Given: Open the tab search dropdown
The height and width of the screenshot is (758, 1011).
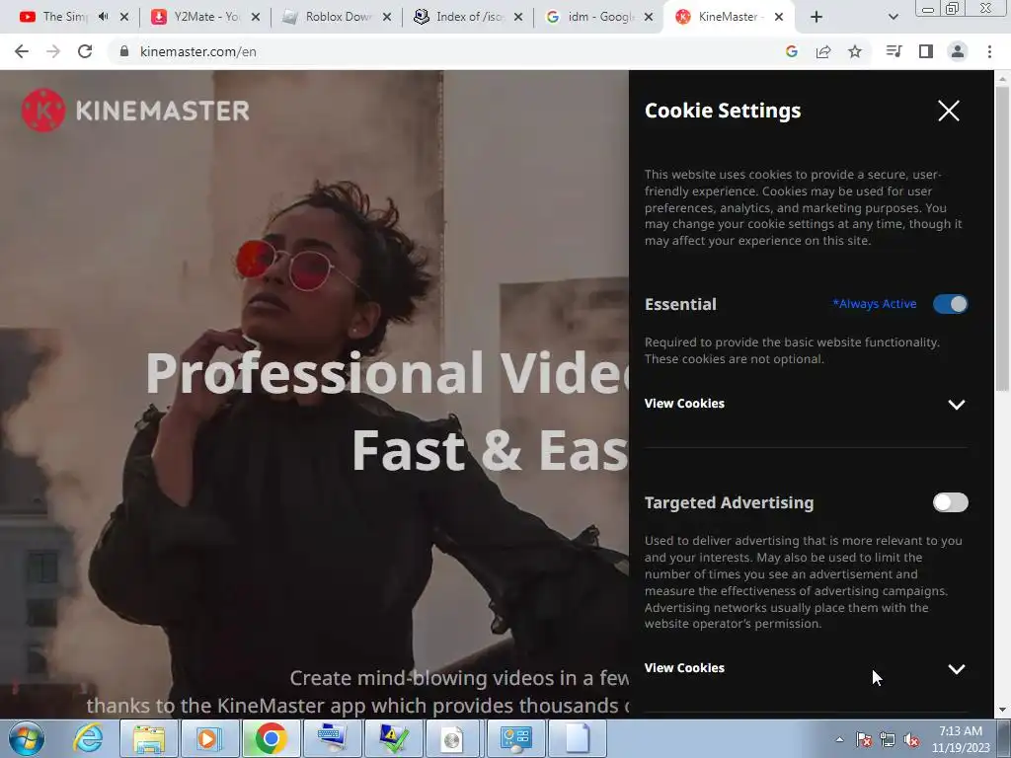Looking at the screenshot, I should (893, 17).
